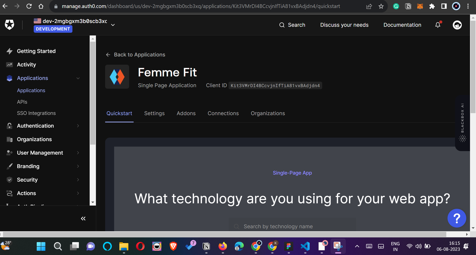Click the Single-Page App link

click(292, 173)
